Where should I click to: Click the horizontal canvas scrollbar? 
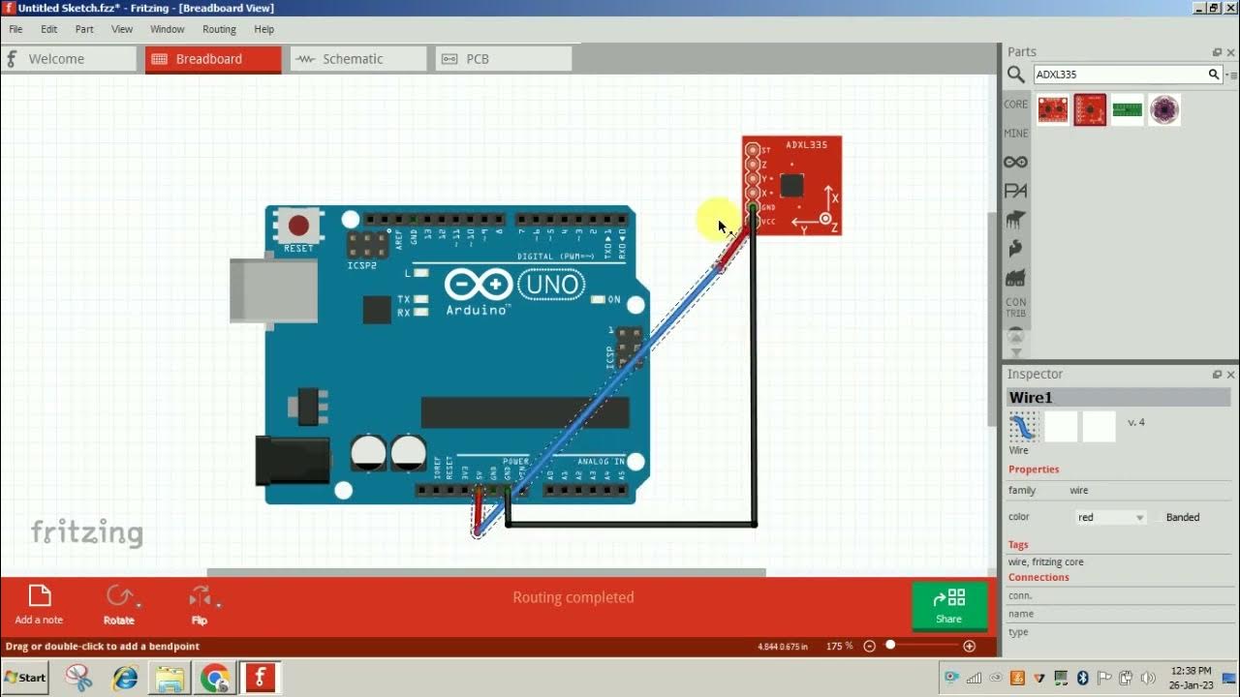486,572
